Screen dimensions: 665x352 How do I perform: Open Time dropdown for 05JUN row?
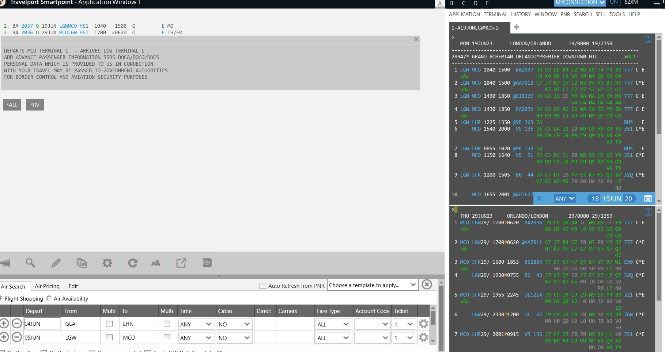pyautogui.click(x=196, y=338)
